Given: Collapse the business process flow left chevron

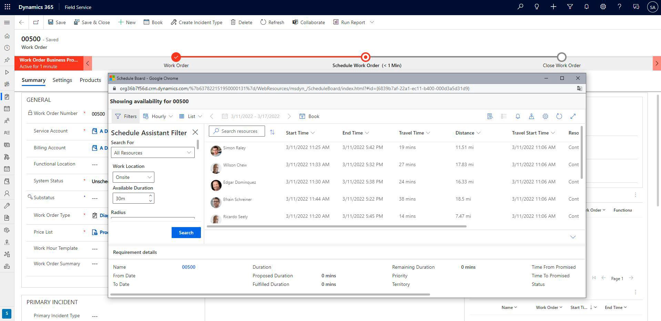Looking at the screenshot, I should tap(88, 63).
